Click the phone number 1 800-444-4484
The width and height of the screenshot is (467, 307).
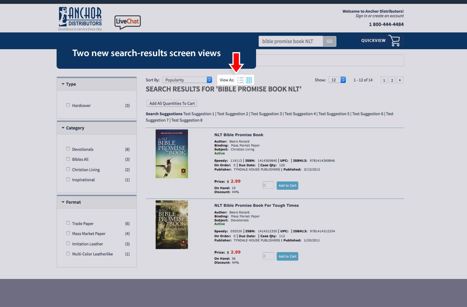386,24
